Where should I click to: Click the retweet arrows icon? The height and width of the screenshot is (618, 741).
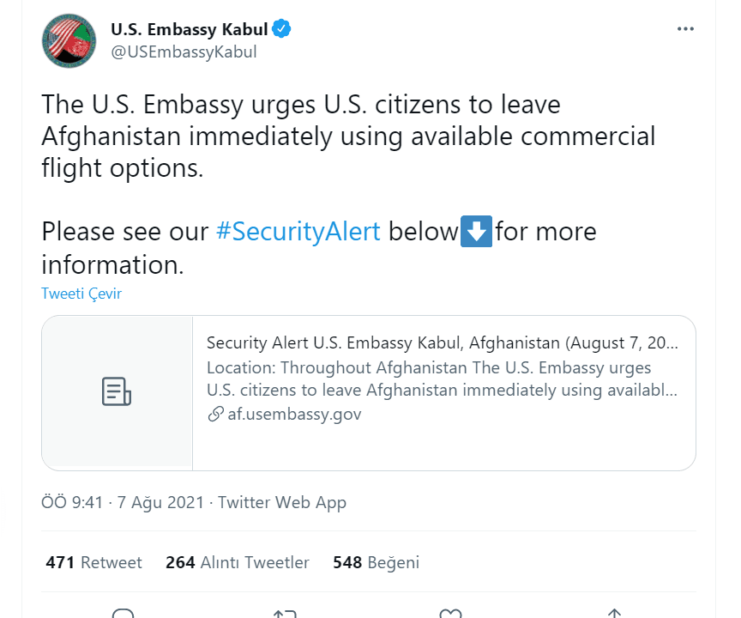tap(284, 614)
